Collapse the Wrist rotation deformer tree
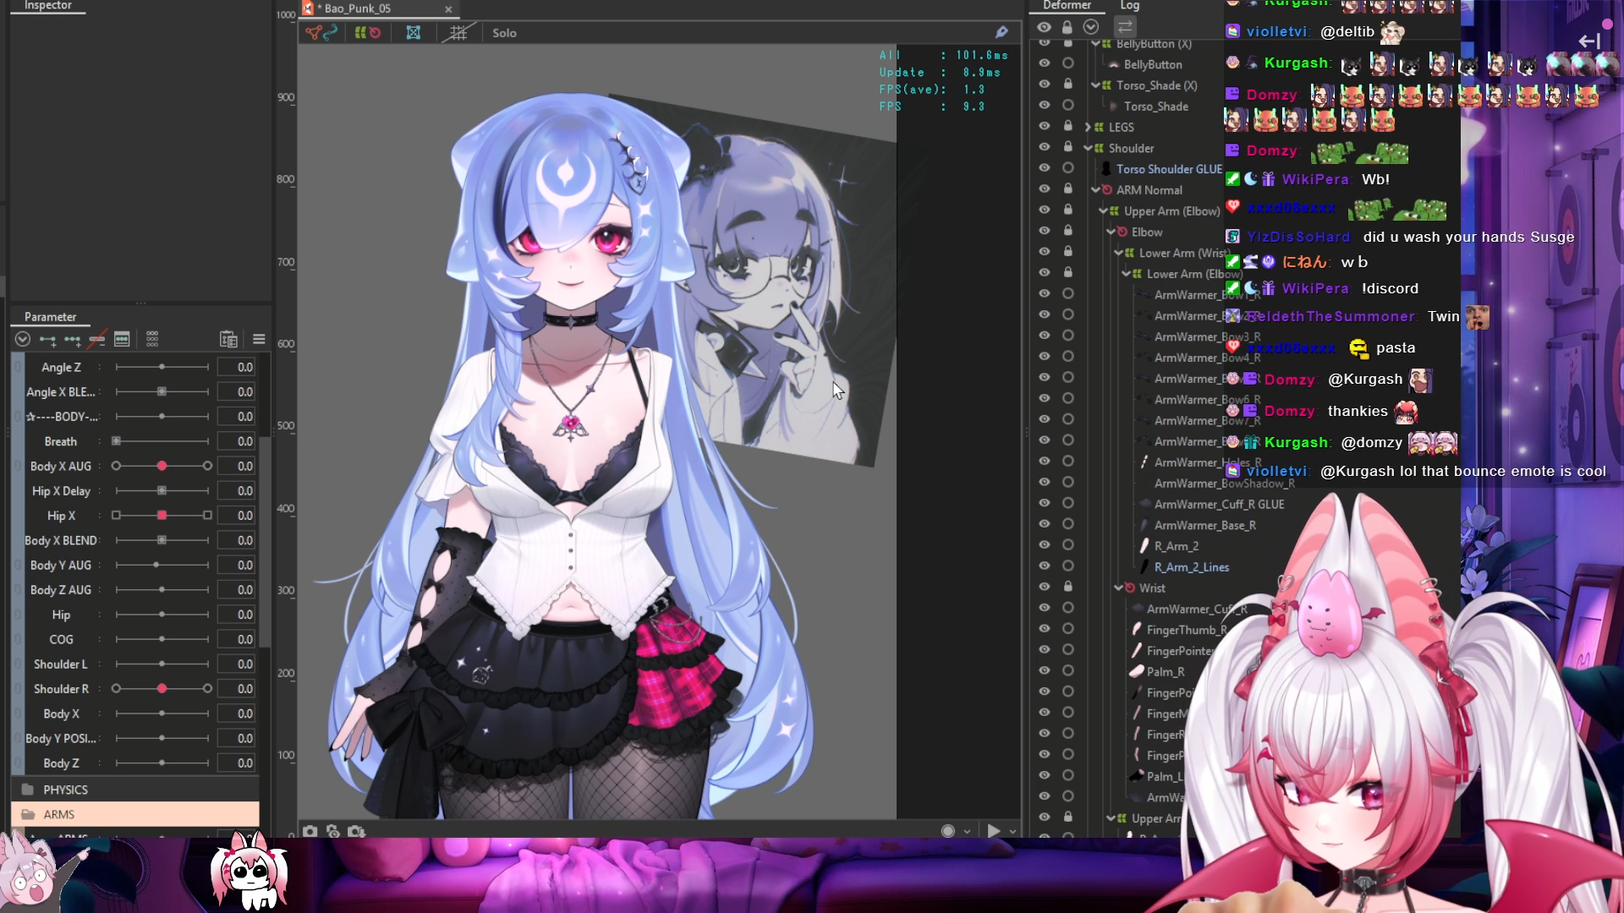Image resolution: width=1624 pixels, height=913 pixels. [x=1119, y=588]
